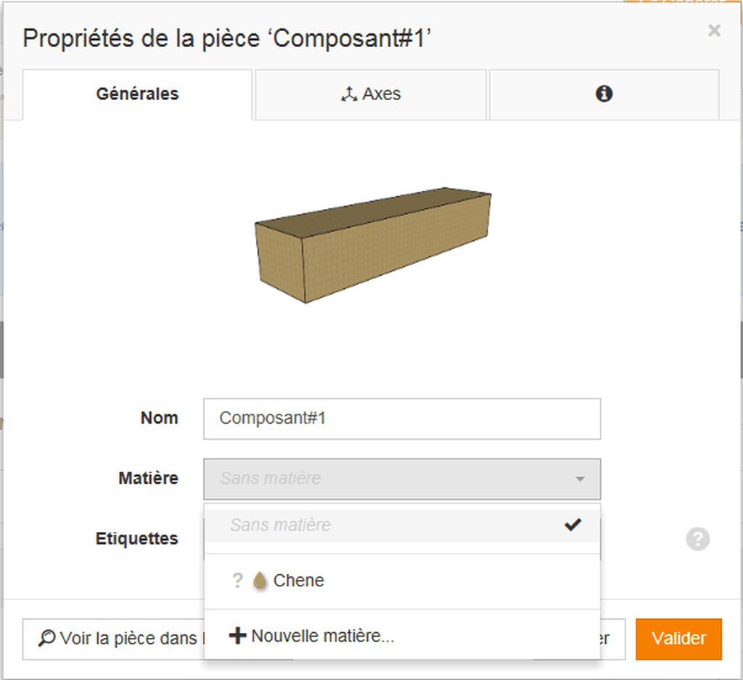Select Nouvelle matière... entry
This screenshot has height=680, width=743.
tap(322, 636)
